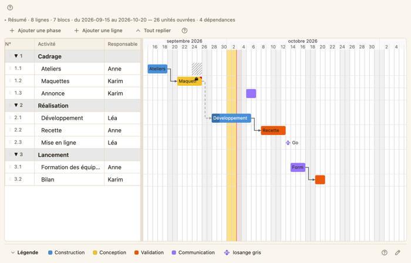Image resolution: width=411 pixels, height=263 pixels.
Task: Click the help icon next to Tout replier
Action: pyautogui.click(x=184, y=31)
